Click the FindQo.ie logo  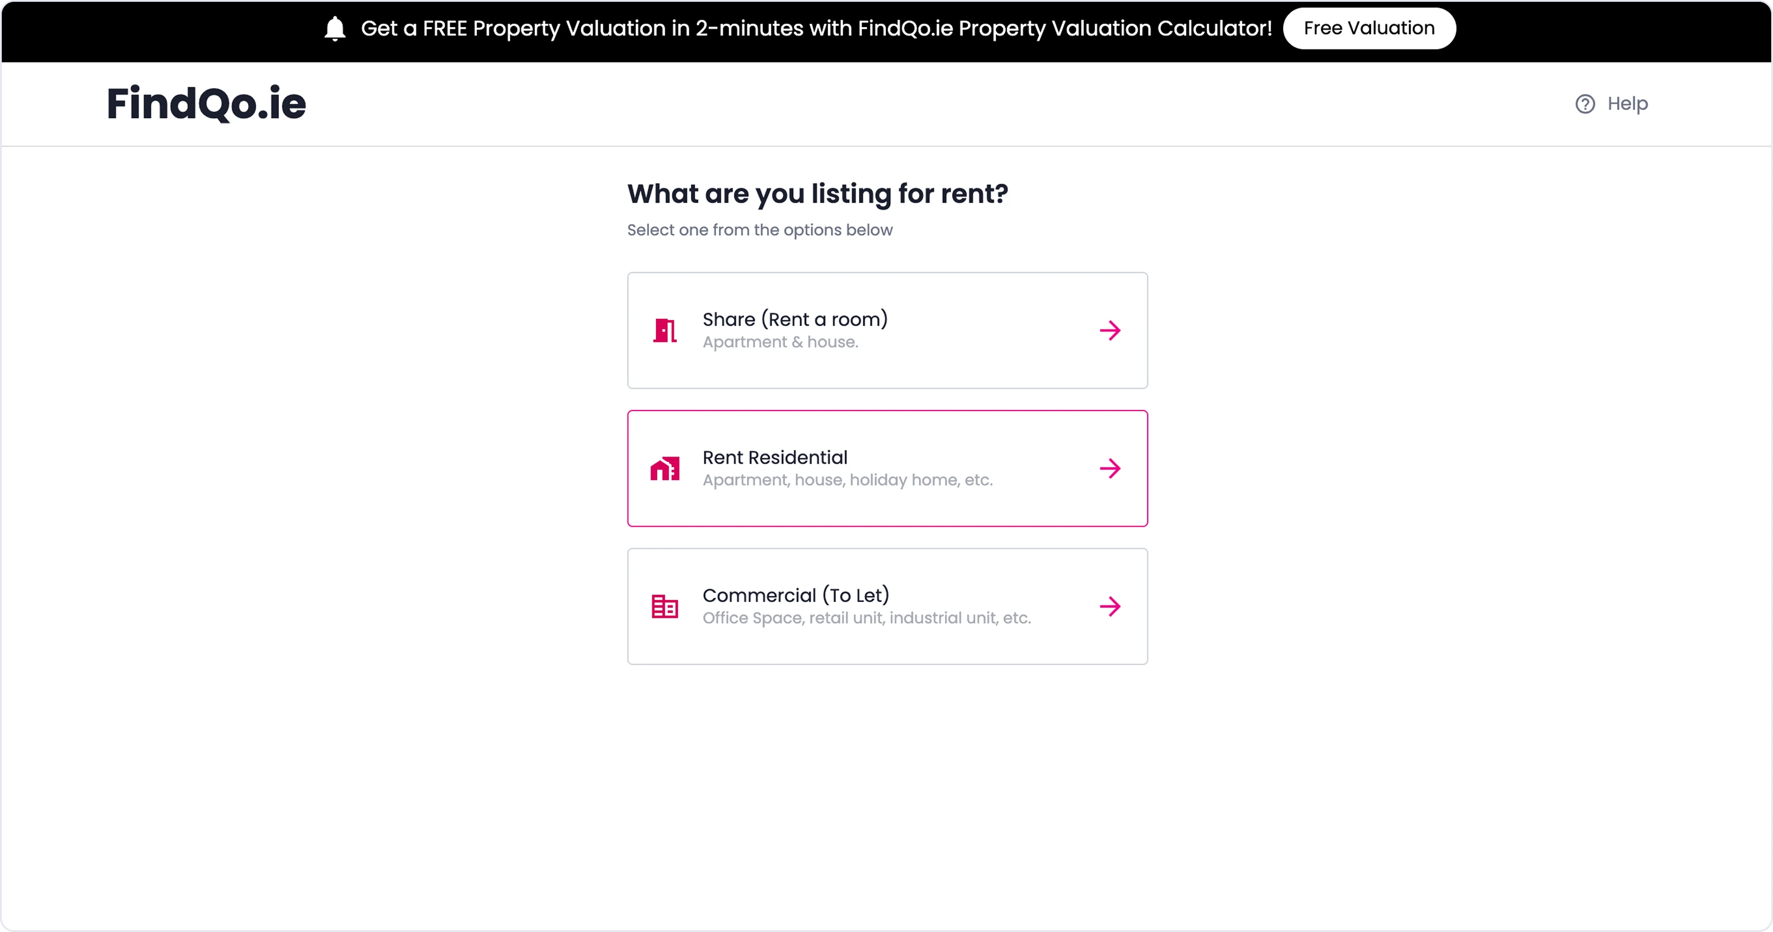tap(206, 103)
